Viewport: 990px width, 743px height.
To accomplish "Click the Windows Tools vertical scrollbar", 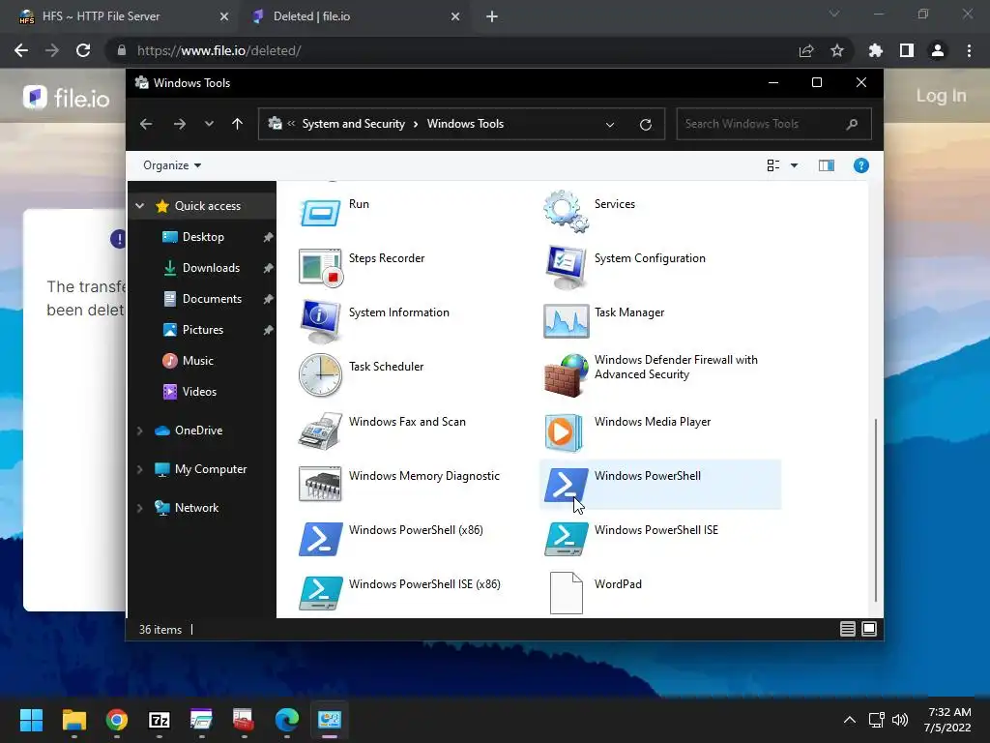I will pos(875,509).
